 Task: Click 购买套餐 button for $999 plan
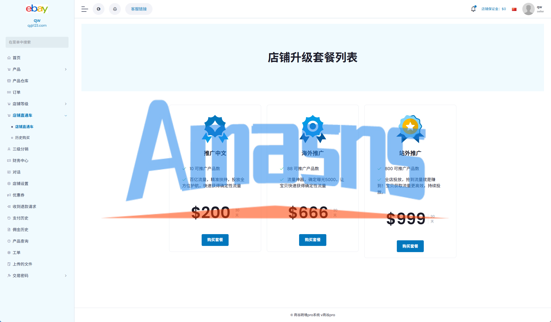click(x=410, y=246)
